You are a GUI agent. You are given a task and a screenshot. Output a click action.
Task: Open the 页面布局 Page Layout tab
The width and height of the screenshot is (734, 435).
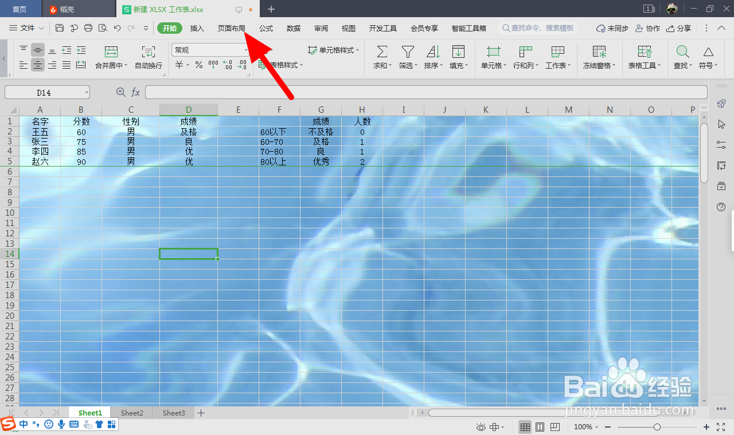pyautogui.click(x=232, y=28)
